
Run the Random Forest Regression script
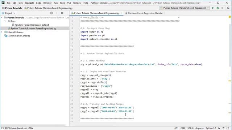pos(213,8)
